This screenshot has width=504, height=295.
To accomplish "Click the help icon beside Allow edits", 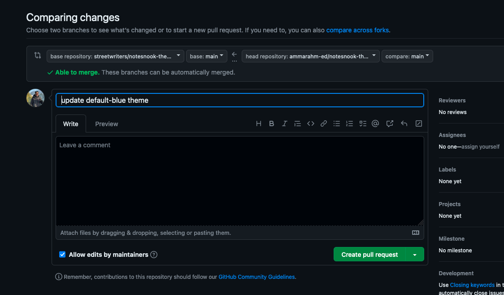I will click(x=154, y=255).
